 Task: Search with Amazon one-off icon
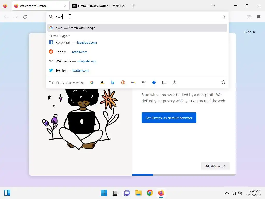point(102,82)
